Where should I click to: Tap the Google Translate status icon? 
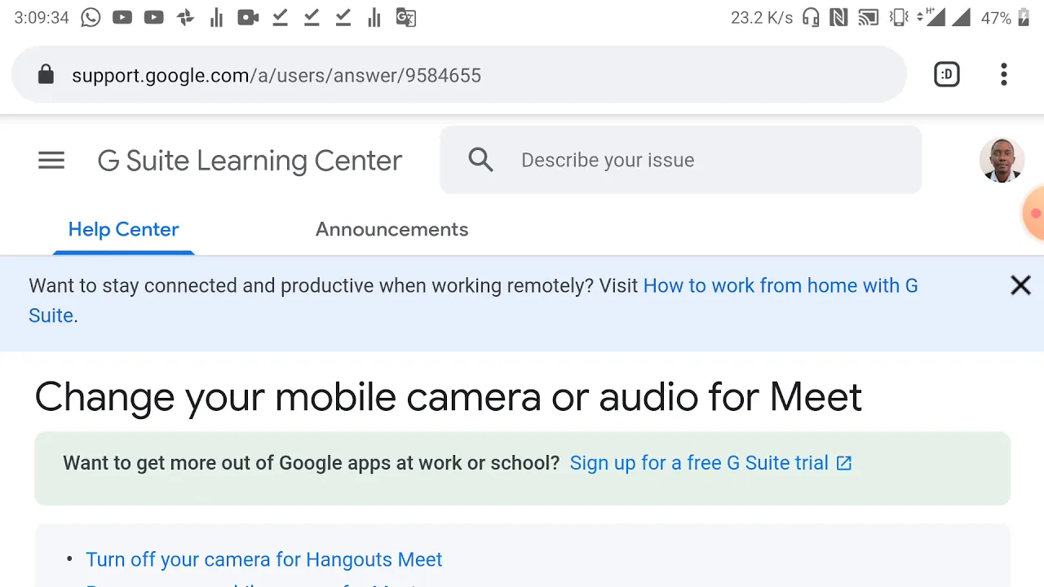[x=406, y=17]
